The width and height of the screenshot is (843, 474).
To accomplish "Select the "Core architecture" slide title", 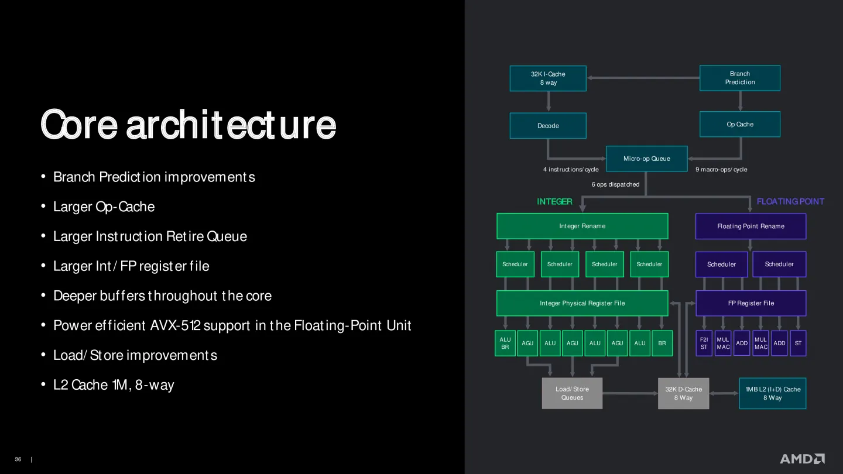I will pos(189,124).
